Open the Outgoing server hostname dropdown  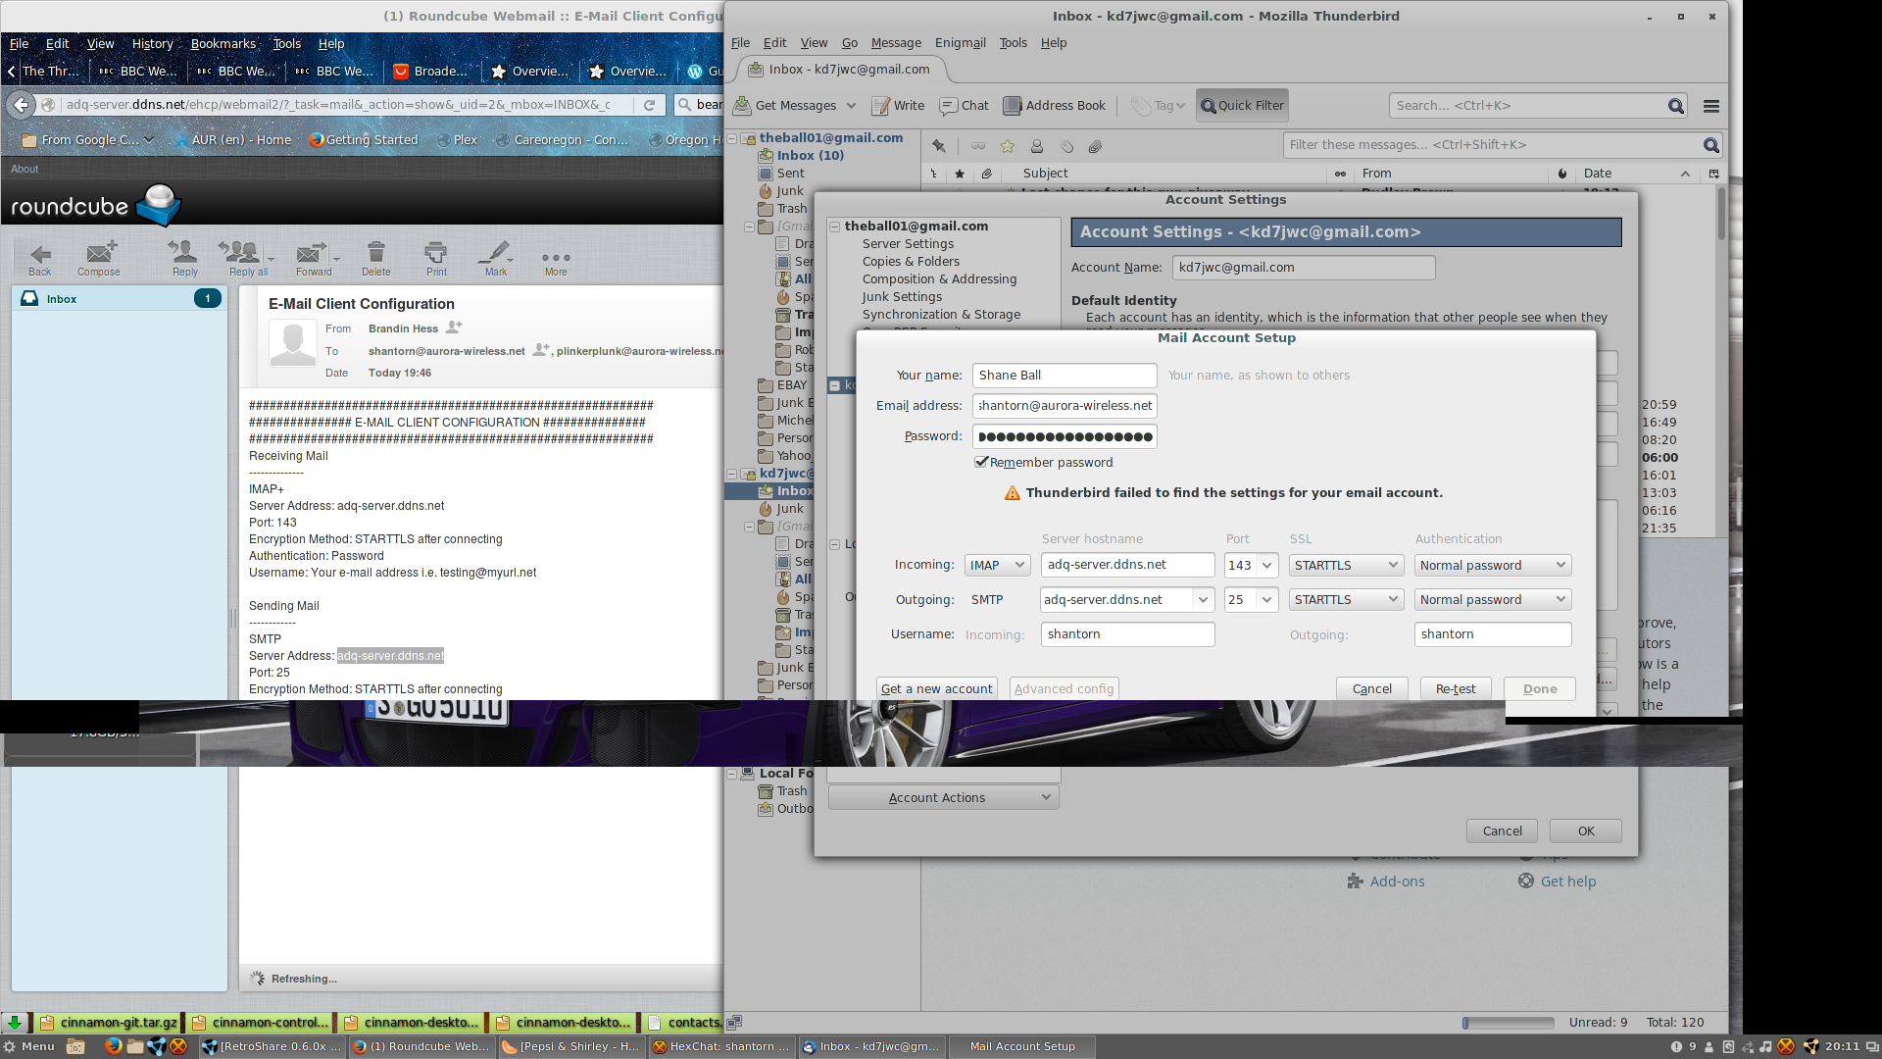[x=1203, y=600]
